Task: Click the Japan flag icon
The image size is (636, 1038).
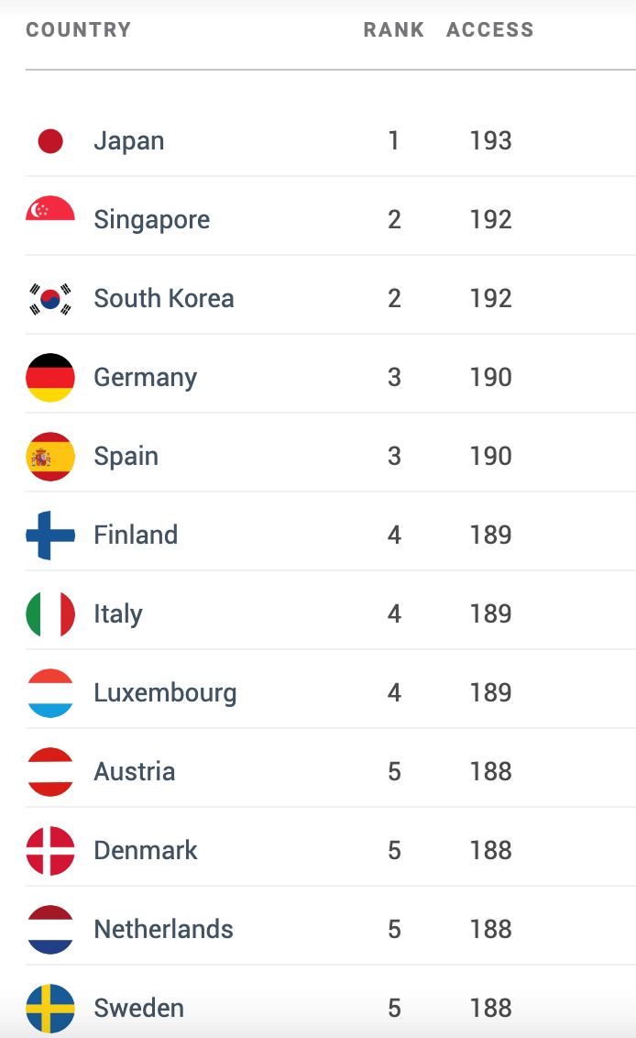Action: 50,141
